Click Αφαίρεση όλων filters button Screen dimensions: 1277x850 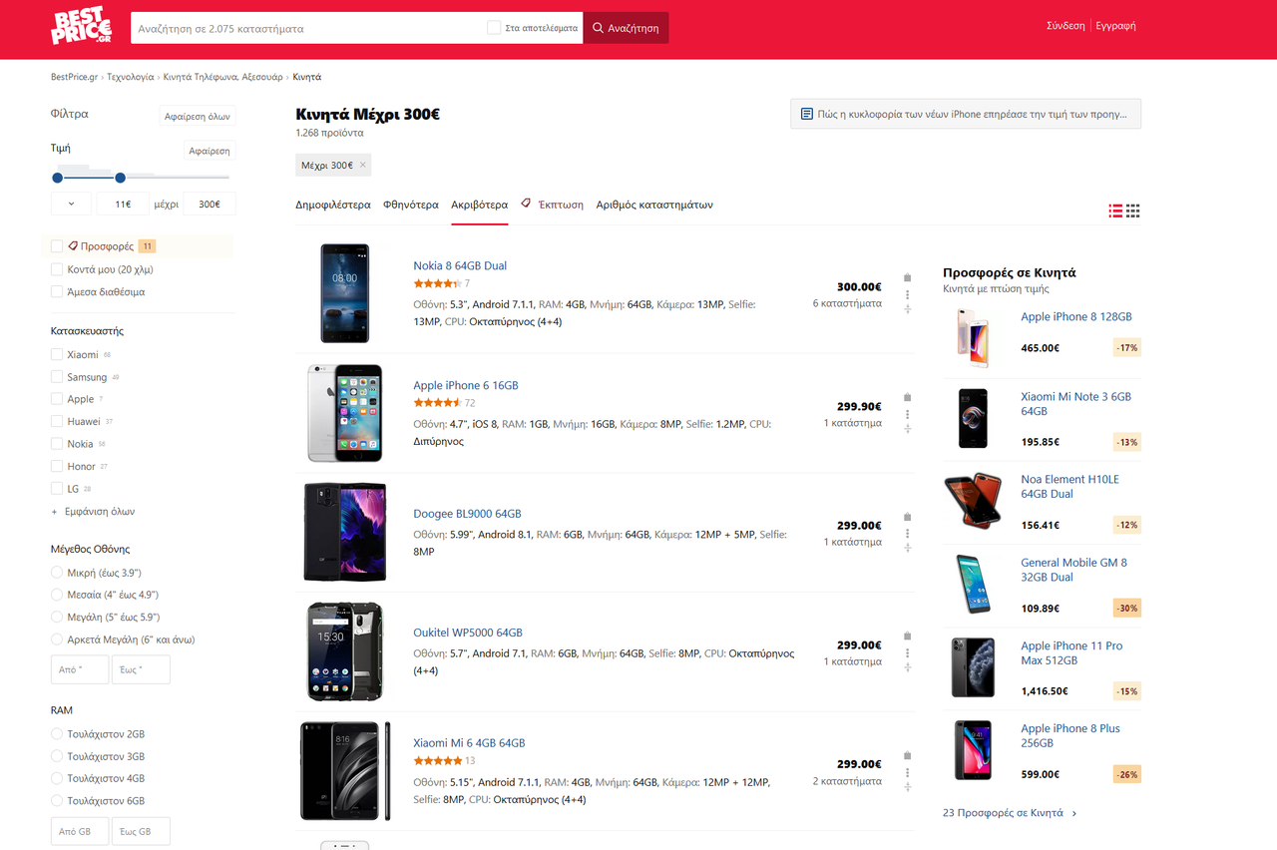(198, 117)
